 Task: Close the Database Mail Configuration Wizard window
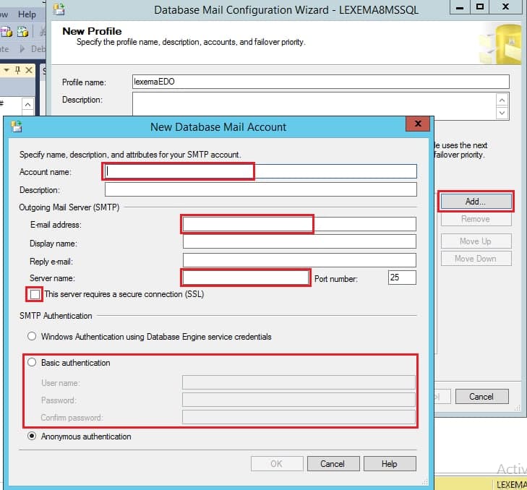[x=505, y=7]
